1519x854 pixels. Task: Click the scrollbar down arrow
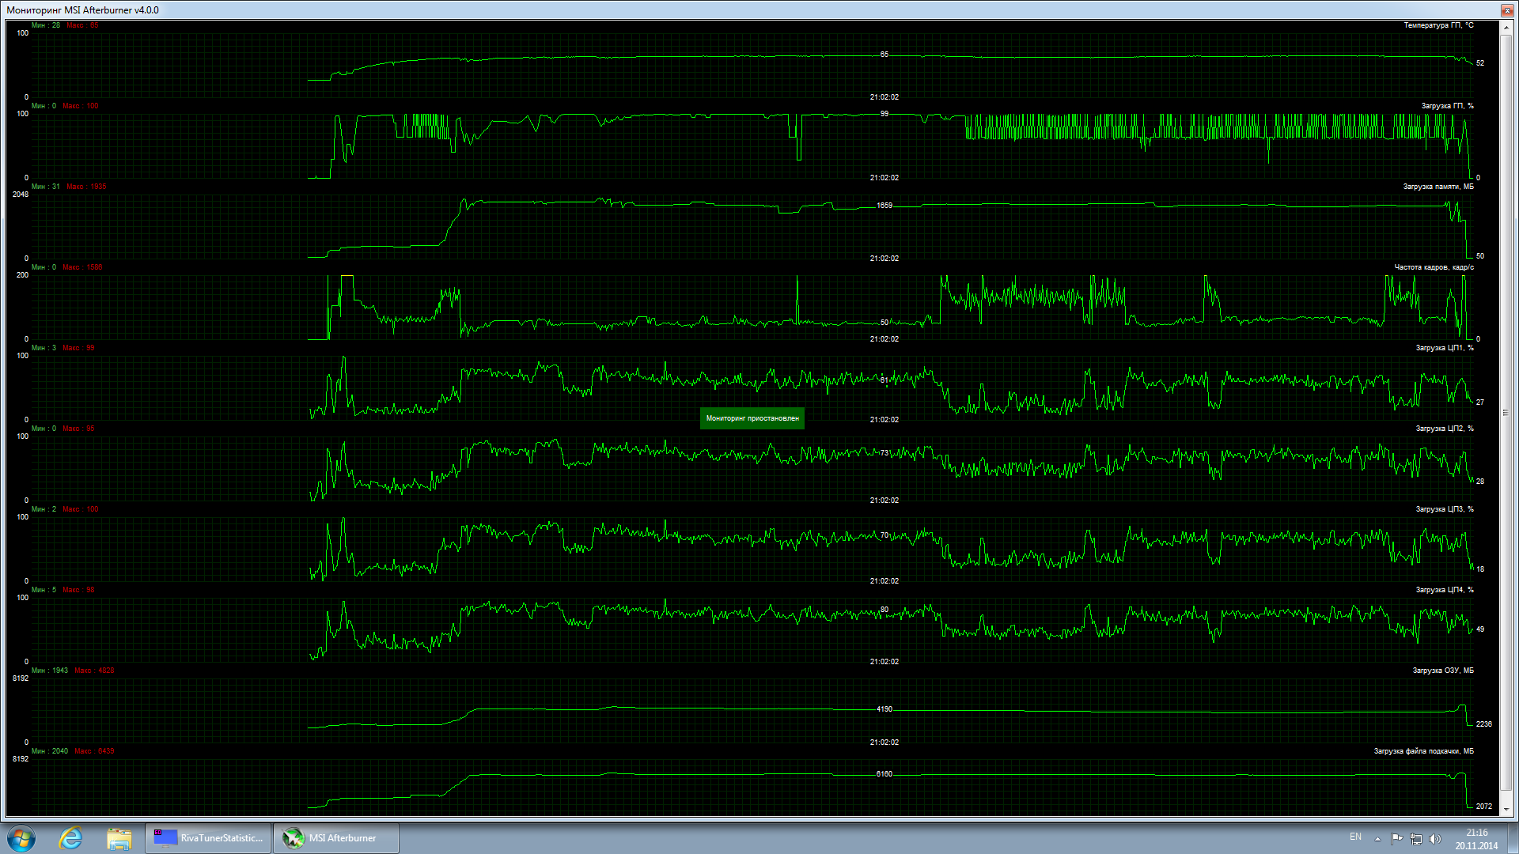[x=1506, y=809]
